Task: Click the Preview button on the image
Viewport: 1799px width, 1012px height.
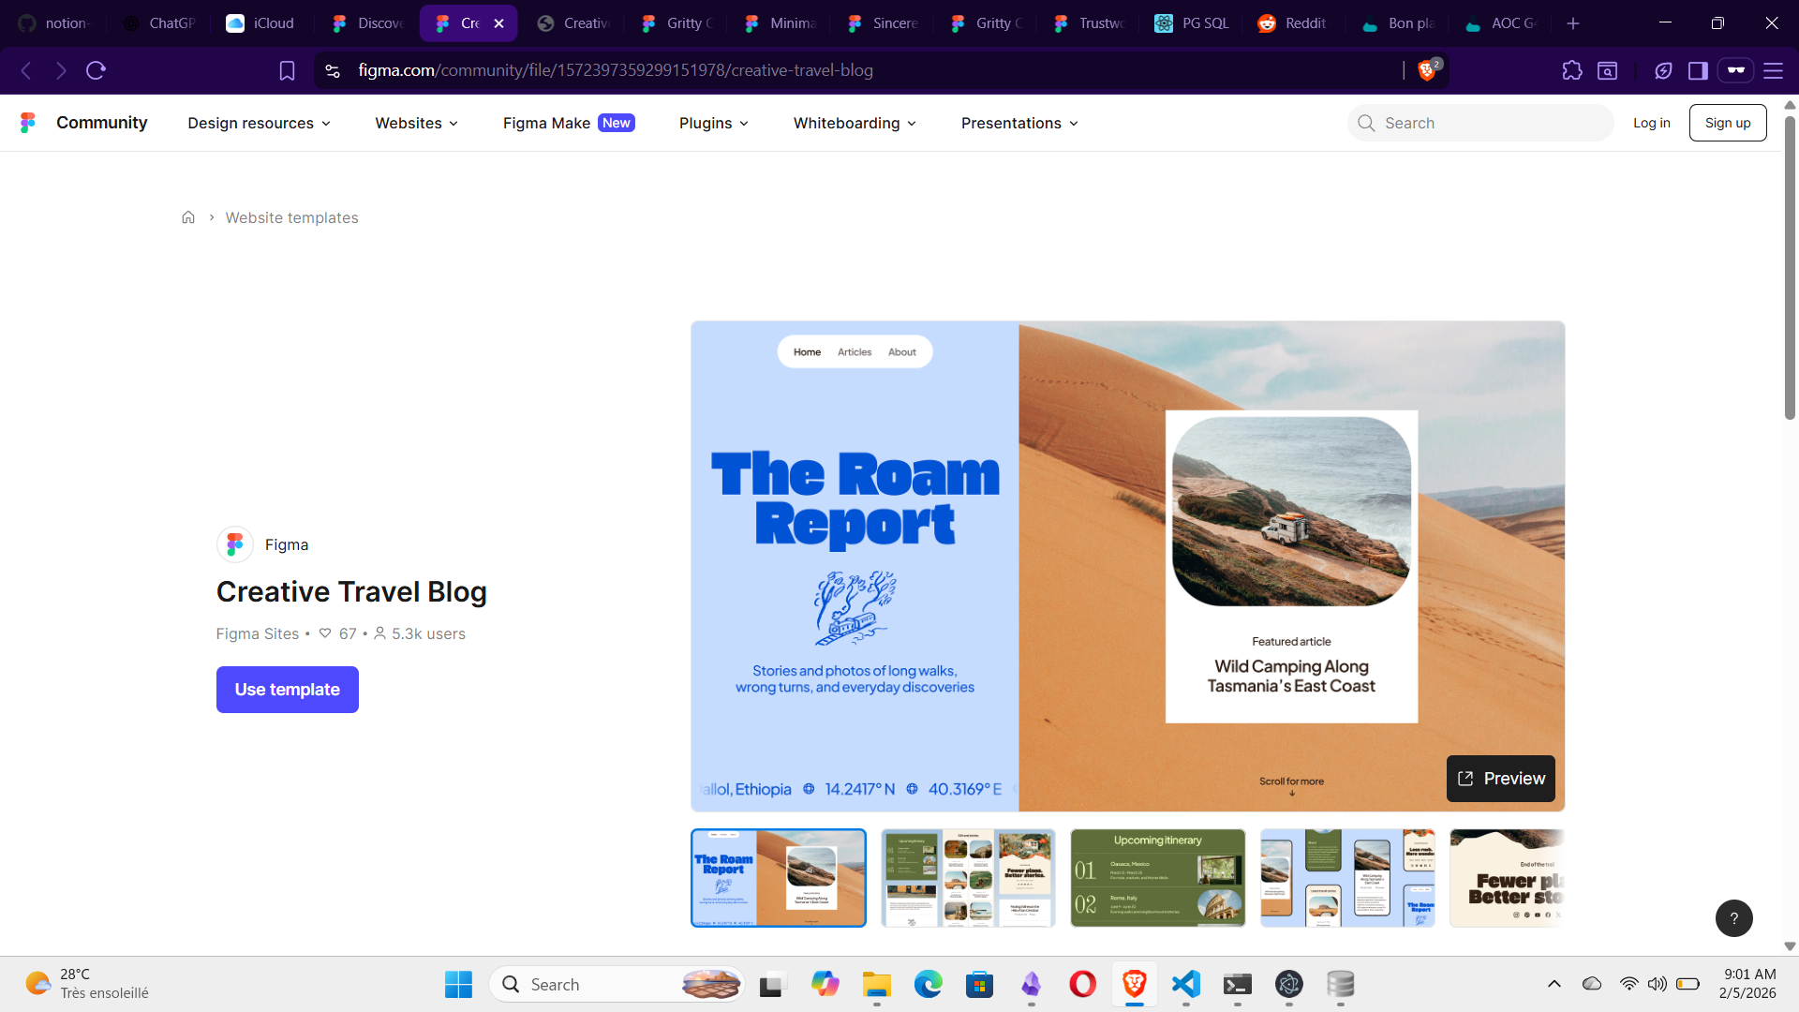Action: click(1501, 779)
